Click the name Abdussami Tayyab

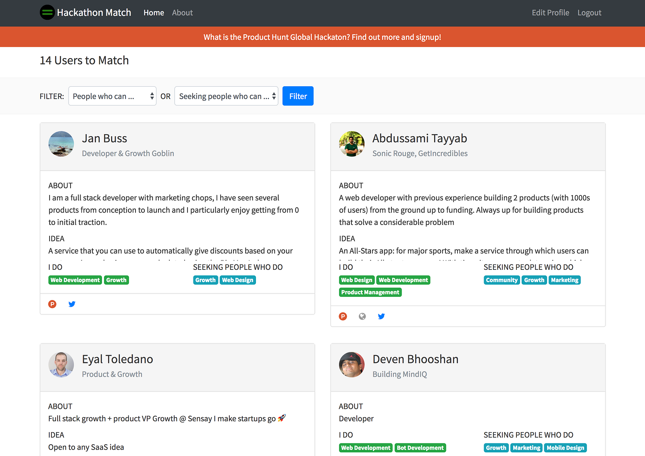(x=420, y=138)
